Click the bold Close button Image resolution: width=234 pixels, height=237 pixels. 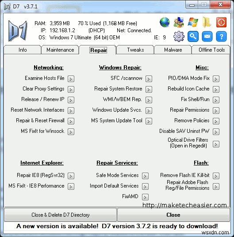pyautogui.click(x=173, y=215)
